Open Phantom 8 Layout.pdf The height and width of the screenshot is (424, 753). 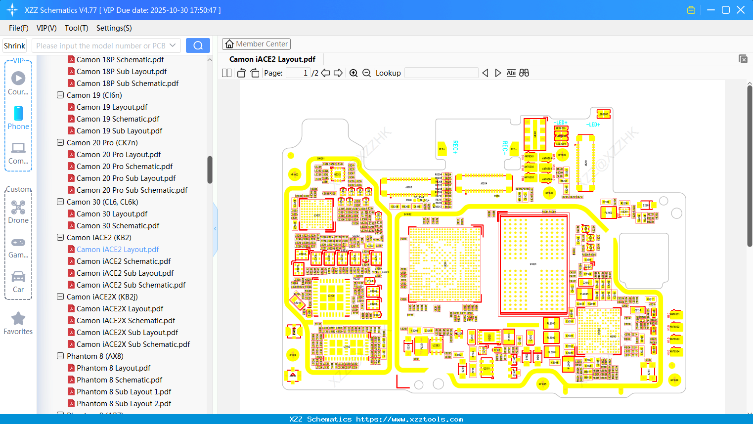click(x=114, y=368)
